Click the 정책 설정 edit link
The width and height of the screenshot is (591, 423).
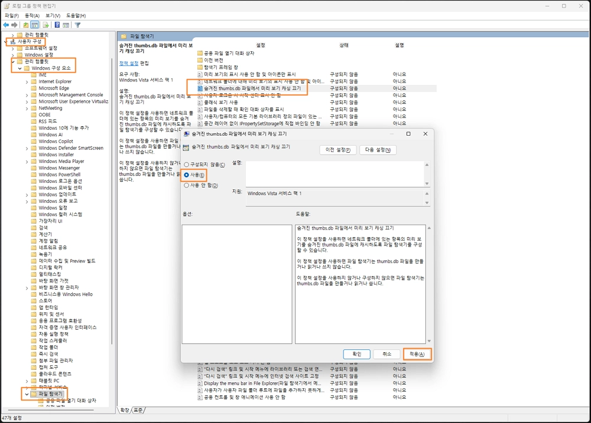129,63
